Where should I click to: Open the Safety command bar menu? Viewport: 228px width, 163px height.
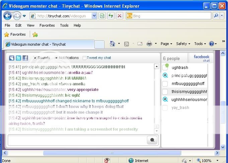coord(183,44)
